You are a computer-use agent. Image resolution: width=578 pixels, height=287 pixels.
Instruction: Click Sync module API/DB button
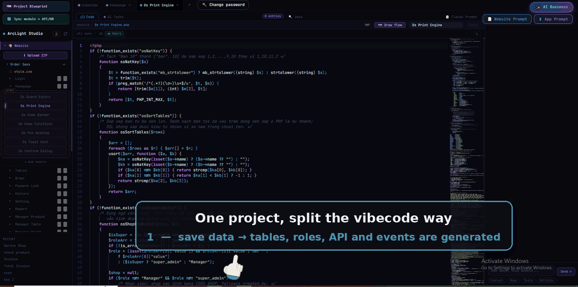point(36,19)
